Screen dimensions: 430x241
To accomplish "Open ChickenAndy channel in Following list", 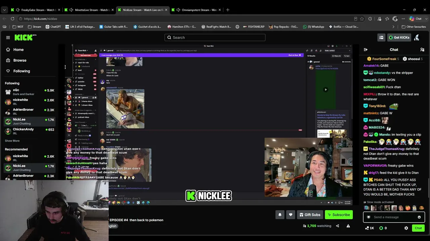I will click(x=30, y=131).
